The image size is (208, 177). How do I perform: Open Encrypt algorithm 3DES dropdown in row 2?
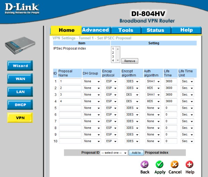(x=132, y=88)
